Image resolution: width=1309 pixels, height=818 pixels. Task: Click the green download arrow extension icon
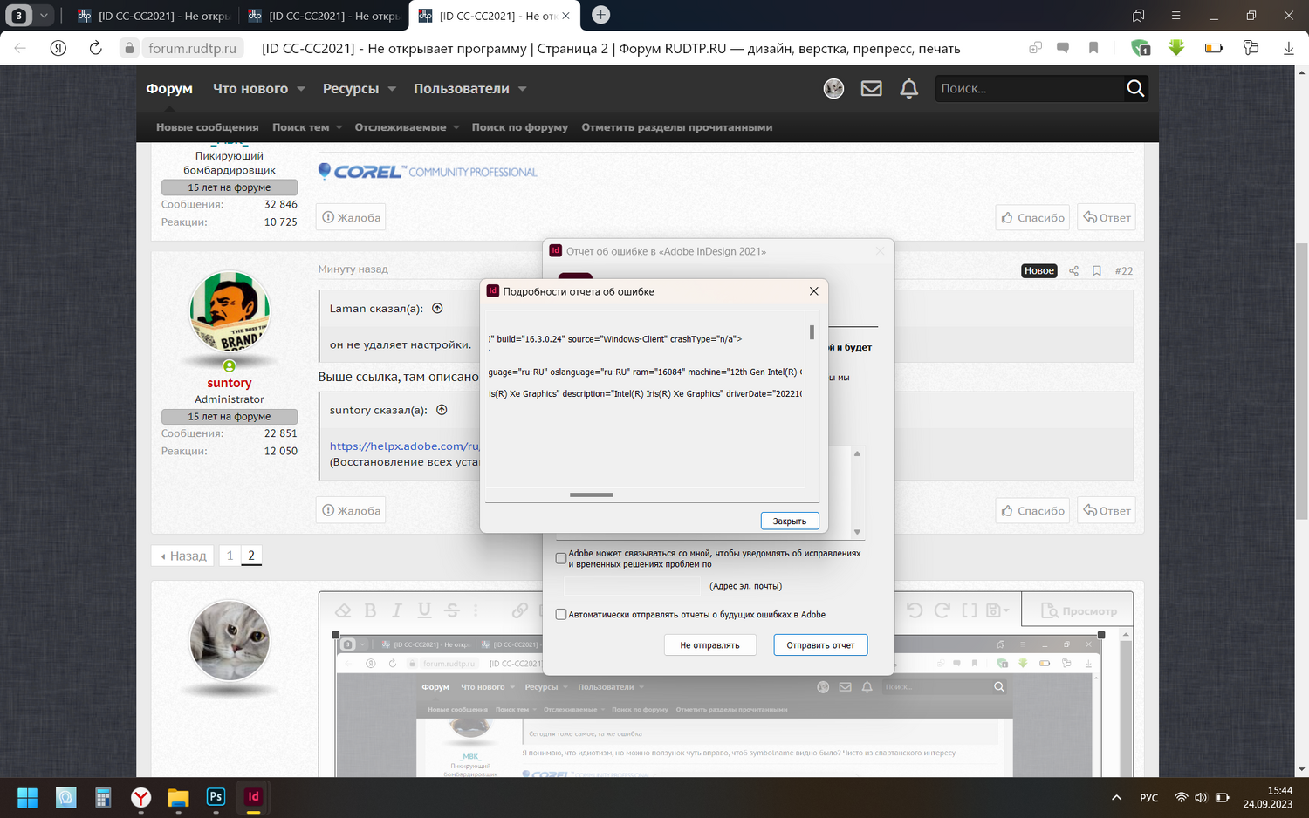tap(1176, 48)
